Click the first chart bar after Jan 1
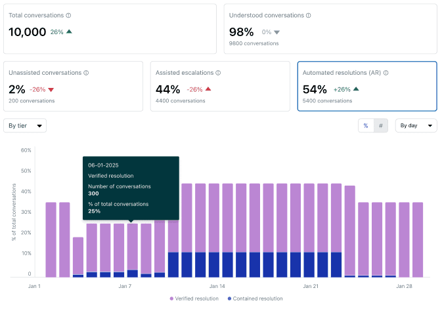442x309 pixels. tap(51, 239)
